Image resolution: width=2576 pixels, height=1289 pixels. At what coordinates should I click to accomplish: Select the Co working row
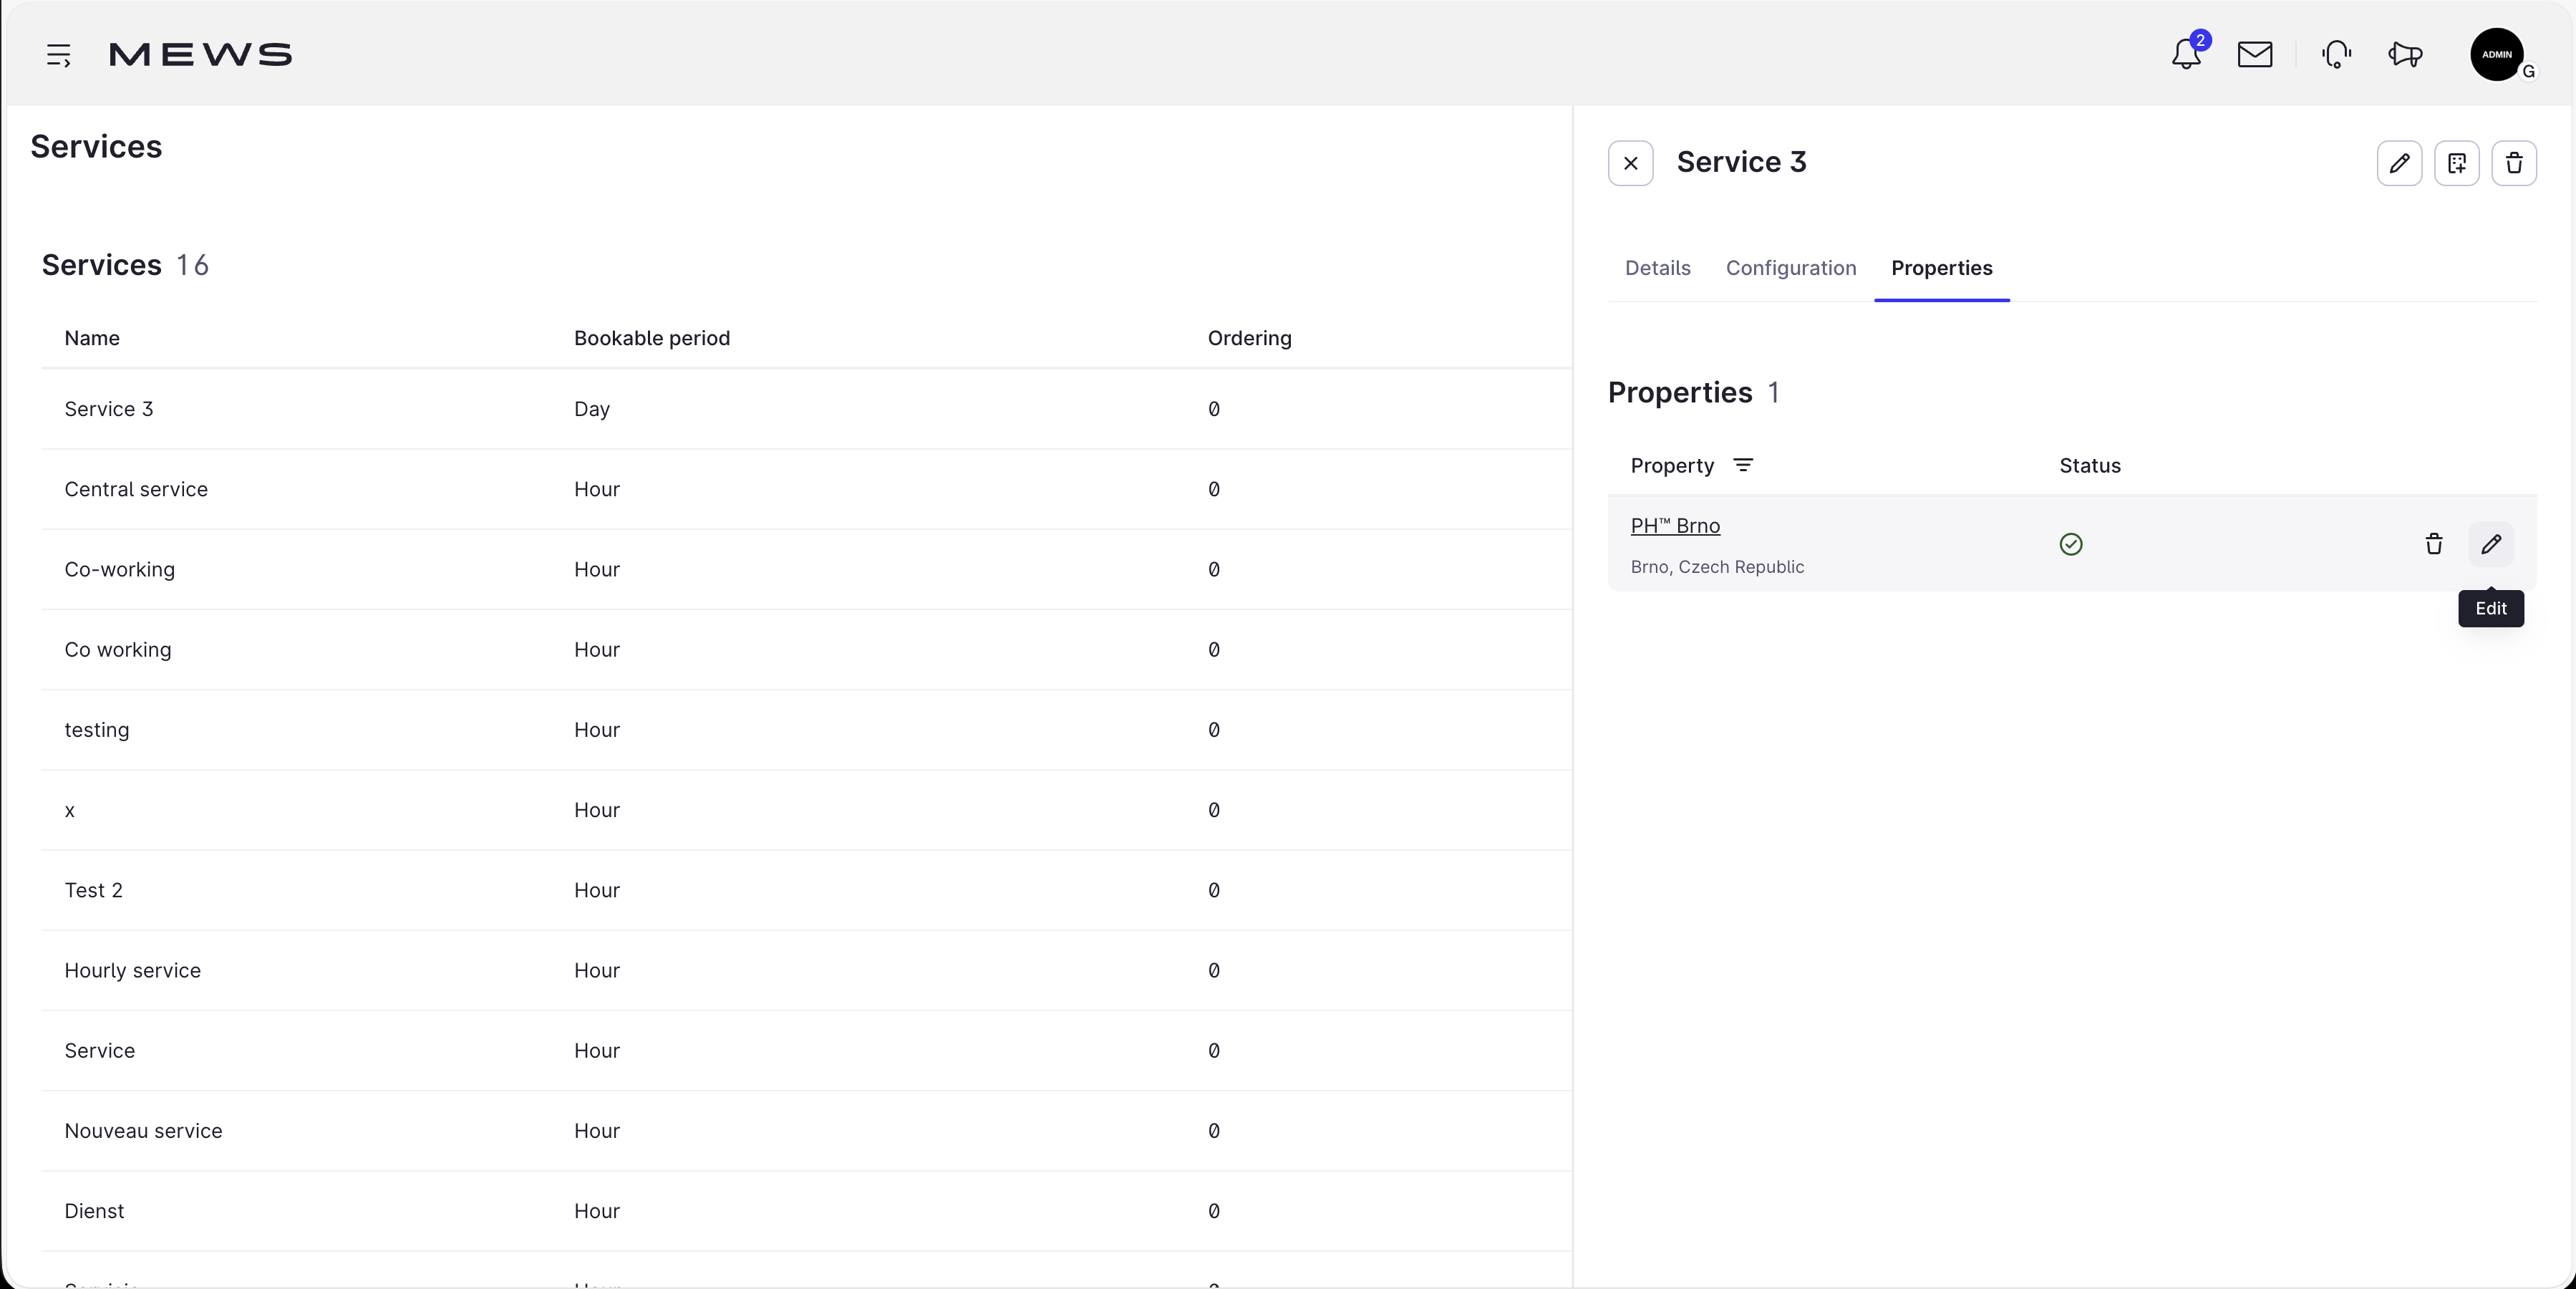tap(806, 650)
